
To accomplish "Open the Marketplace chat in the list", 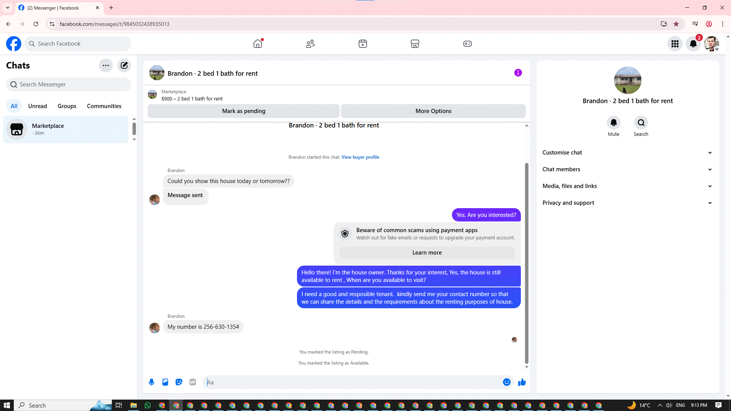I will (x=66, y=129).
